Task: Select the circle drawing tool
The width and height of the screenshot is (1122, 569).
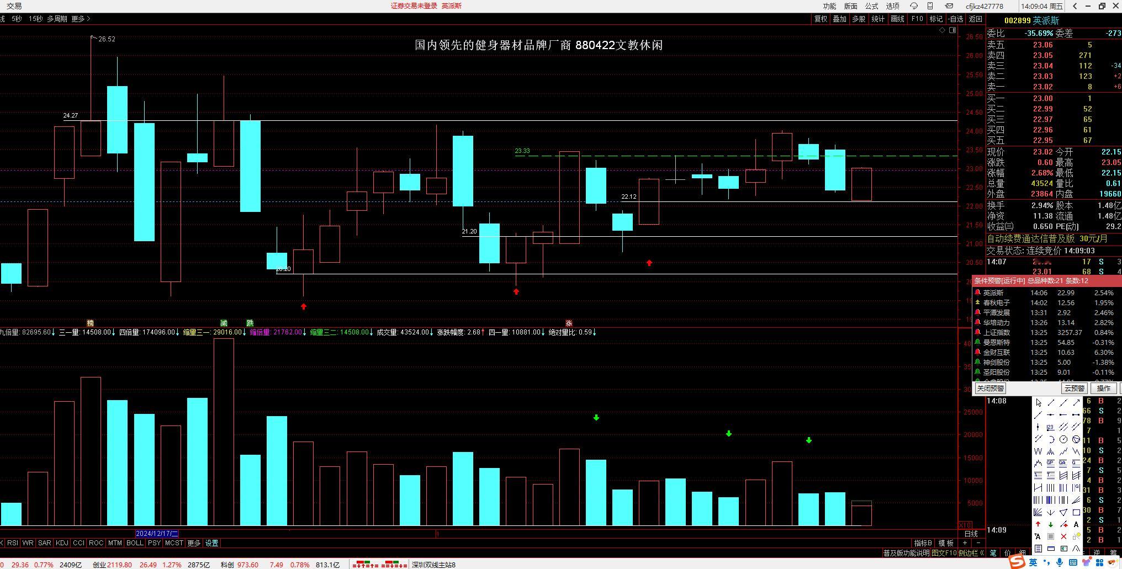Action: (1063, 439)
